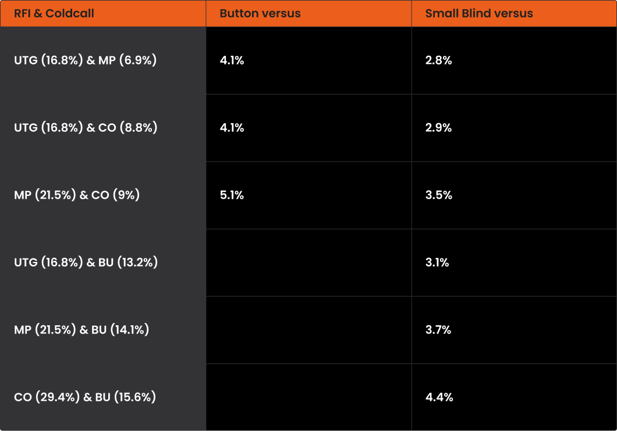The width and height of the screenshot is (617, 431).
Task: Click empty Button versus cell in UTG & BU row
Action: 308,263
